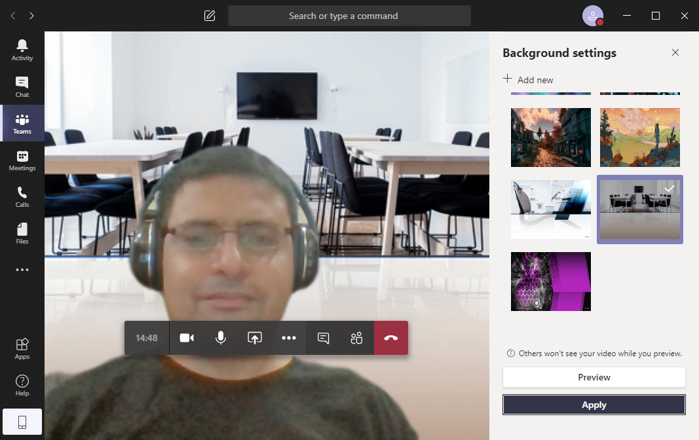Hang up the call
Screen dimensions: 699x440
[x=391, y=338]
